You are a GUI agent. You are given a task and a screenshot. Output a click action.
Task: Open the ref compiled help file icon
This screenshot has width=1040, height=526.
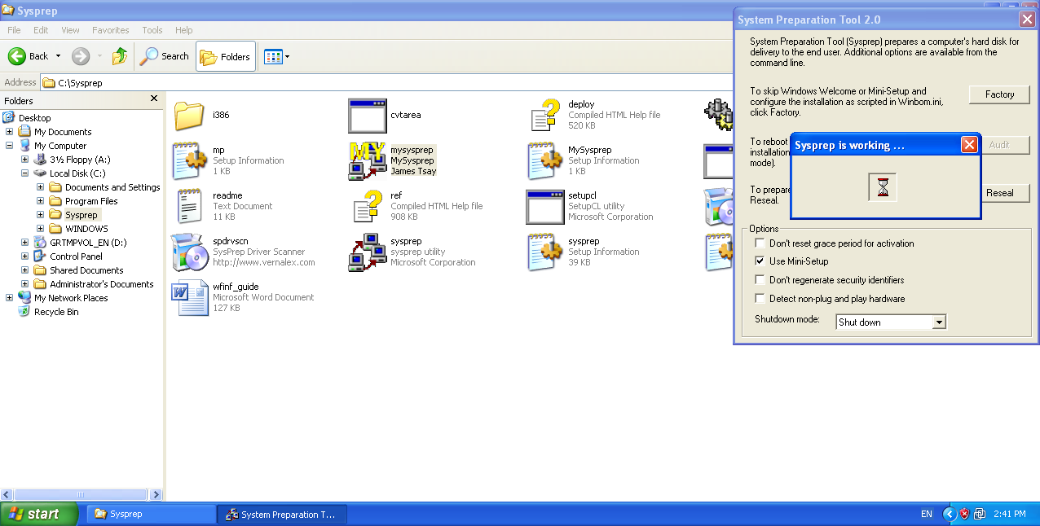point(367,206)
